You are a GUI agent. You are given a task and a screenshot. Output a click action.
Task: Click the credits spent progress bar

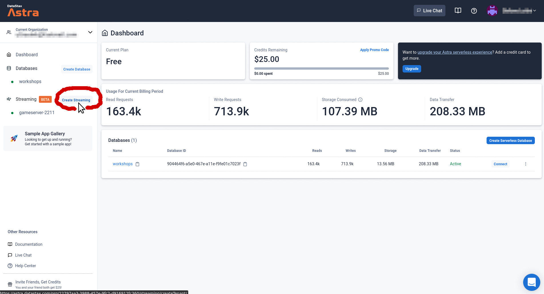click(321, 69)
